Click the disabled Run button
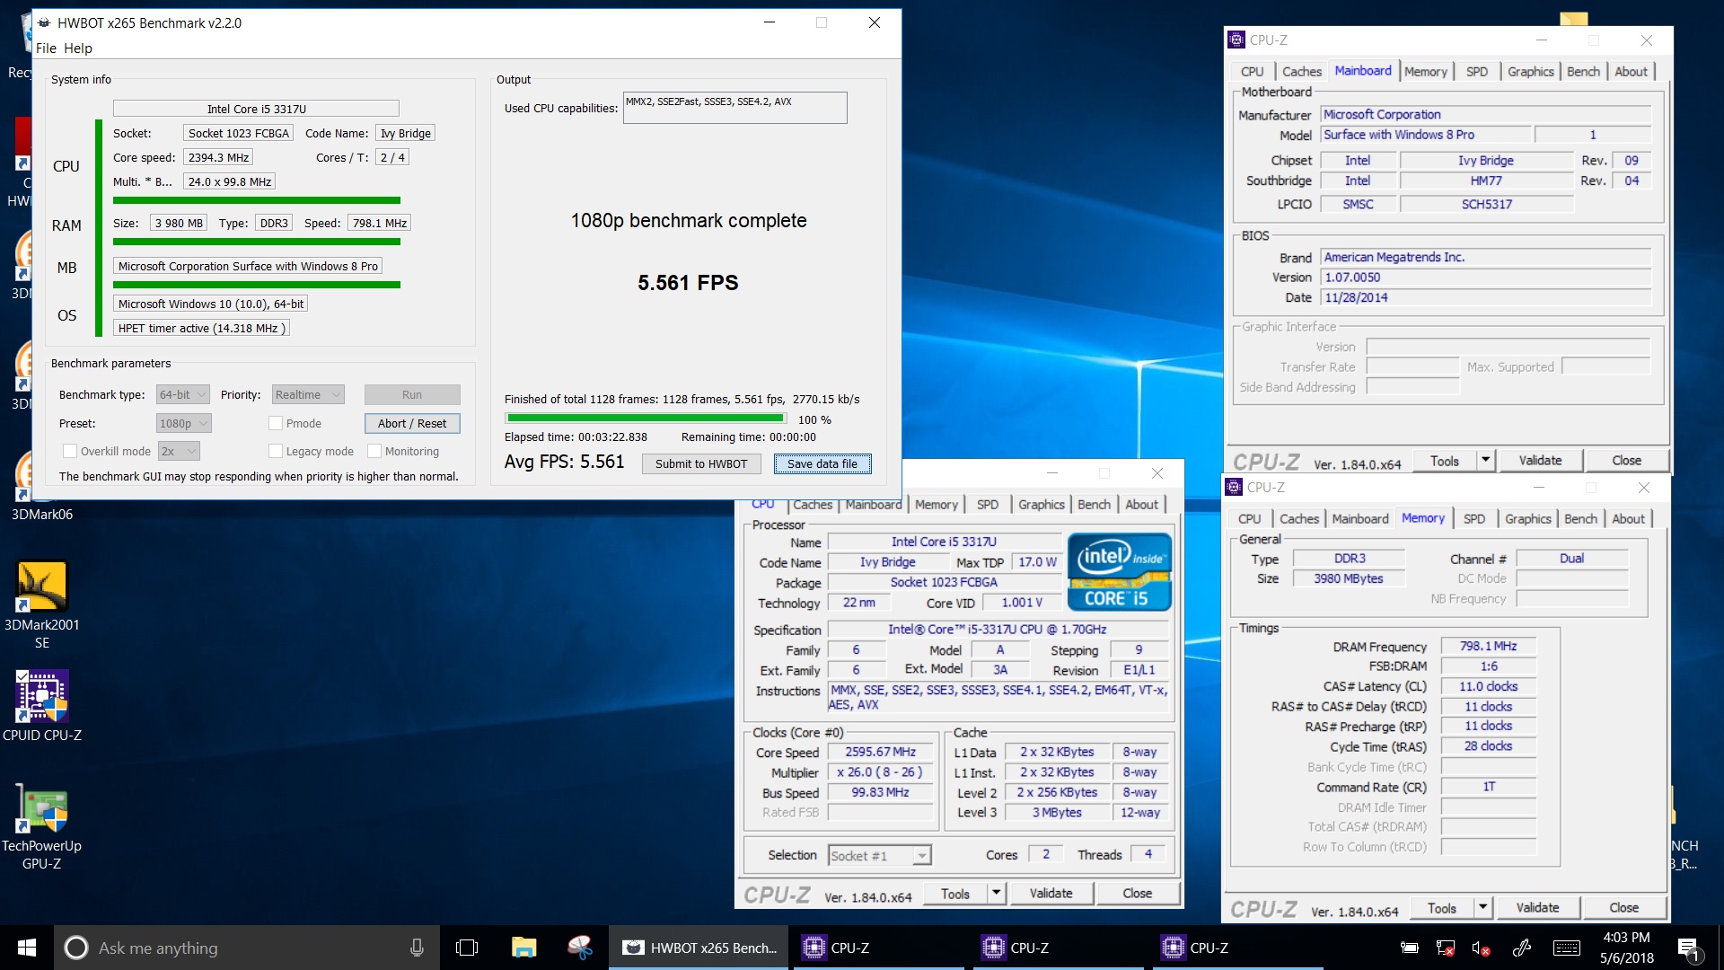 tap(412, 394)
